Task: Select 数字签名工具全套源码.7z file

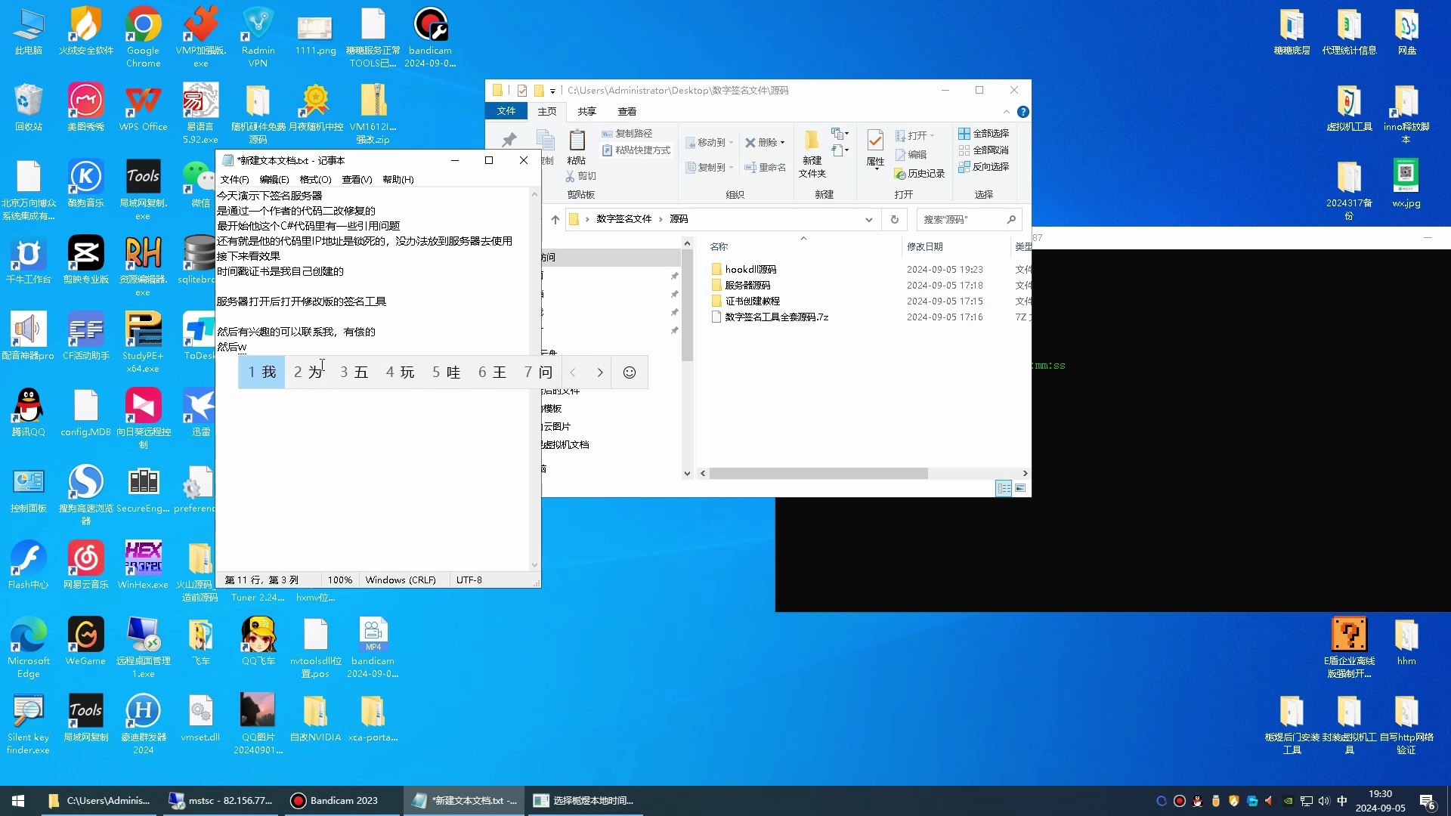Action: click(x=769, y=317)
